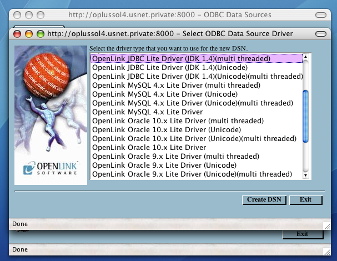Click the resize grip of driver dialog
This screenshot has height=261, width=337.
[x=326, y=225]
